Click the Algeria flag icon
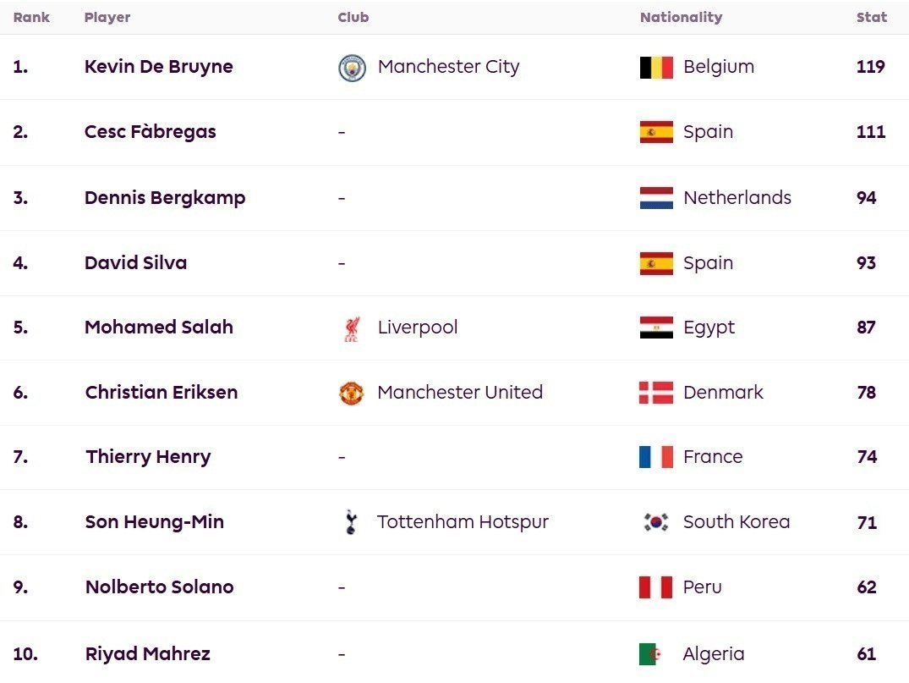The width and height of the screenshot is (909, 683). pos(650,654)
